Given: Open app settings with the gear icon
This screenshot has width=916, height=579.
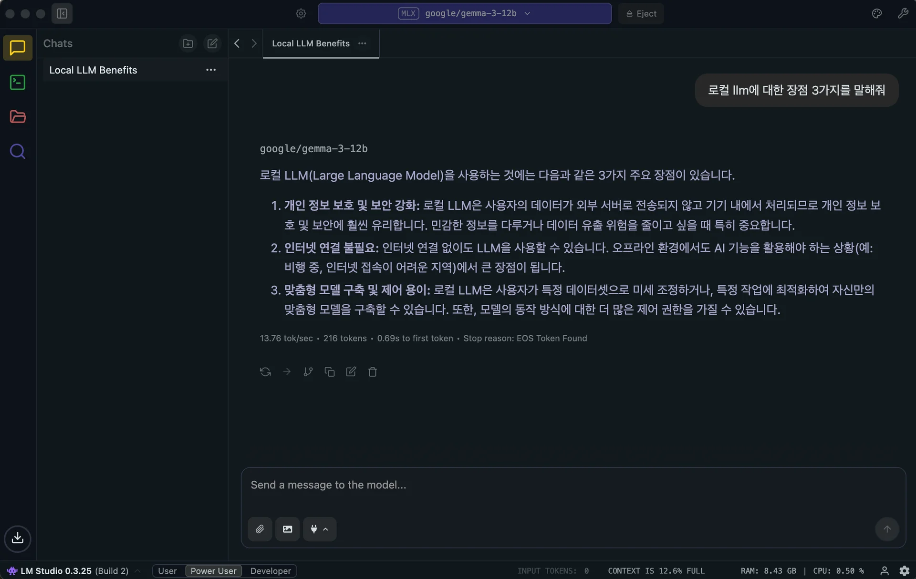Looking at the screenshot, I should point(301,13).
